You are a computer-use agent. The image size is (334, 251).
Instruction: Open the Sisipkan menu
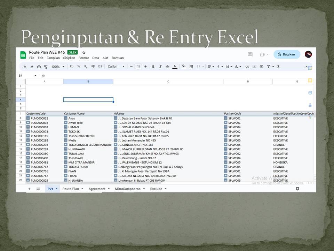[69, 58]
